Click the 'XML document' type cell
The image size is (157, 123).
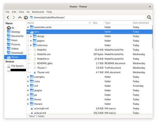pyautogui.click(x=113, y=72)
